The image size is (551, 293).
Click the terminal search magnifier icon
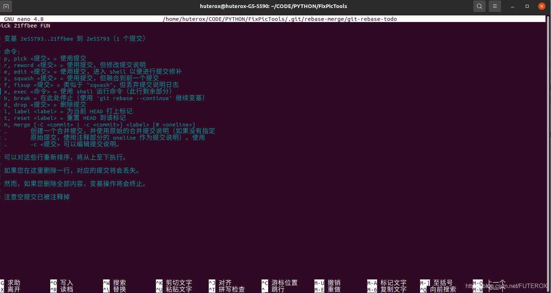(x=479, y=6)
